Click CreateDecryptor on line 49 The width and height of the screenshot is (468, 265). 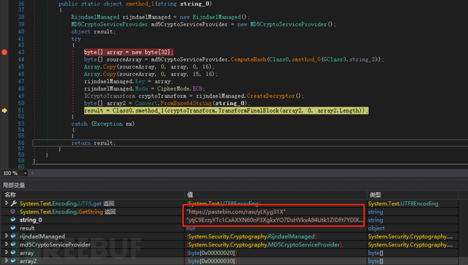(x=271, y=96)
